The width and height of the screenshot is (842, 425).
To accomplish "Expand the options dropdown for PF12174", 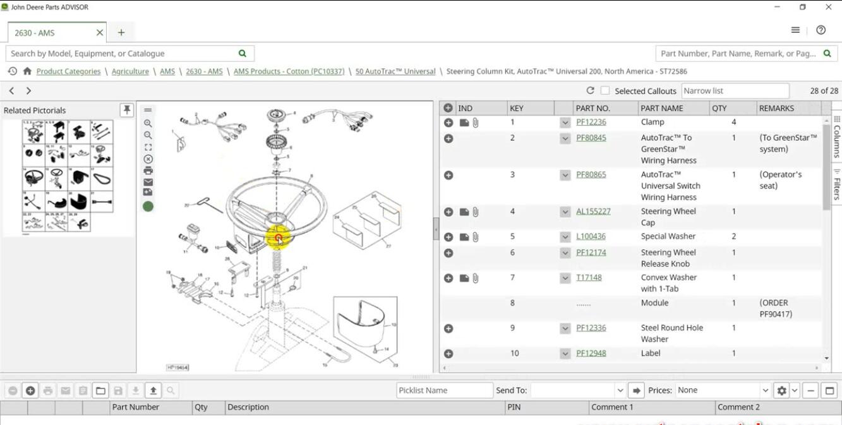I will pos(565,253).
